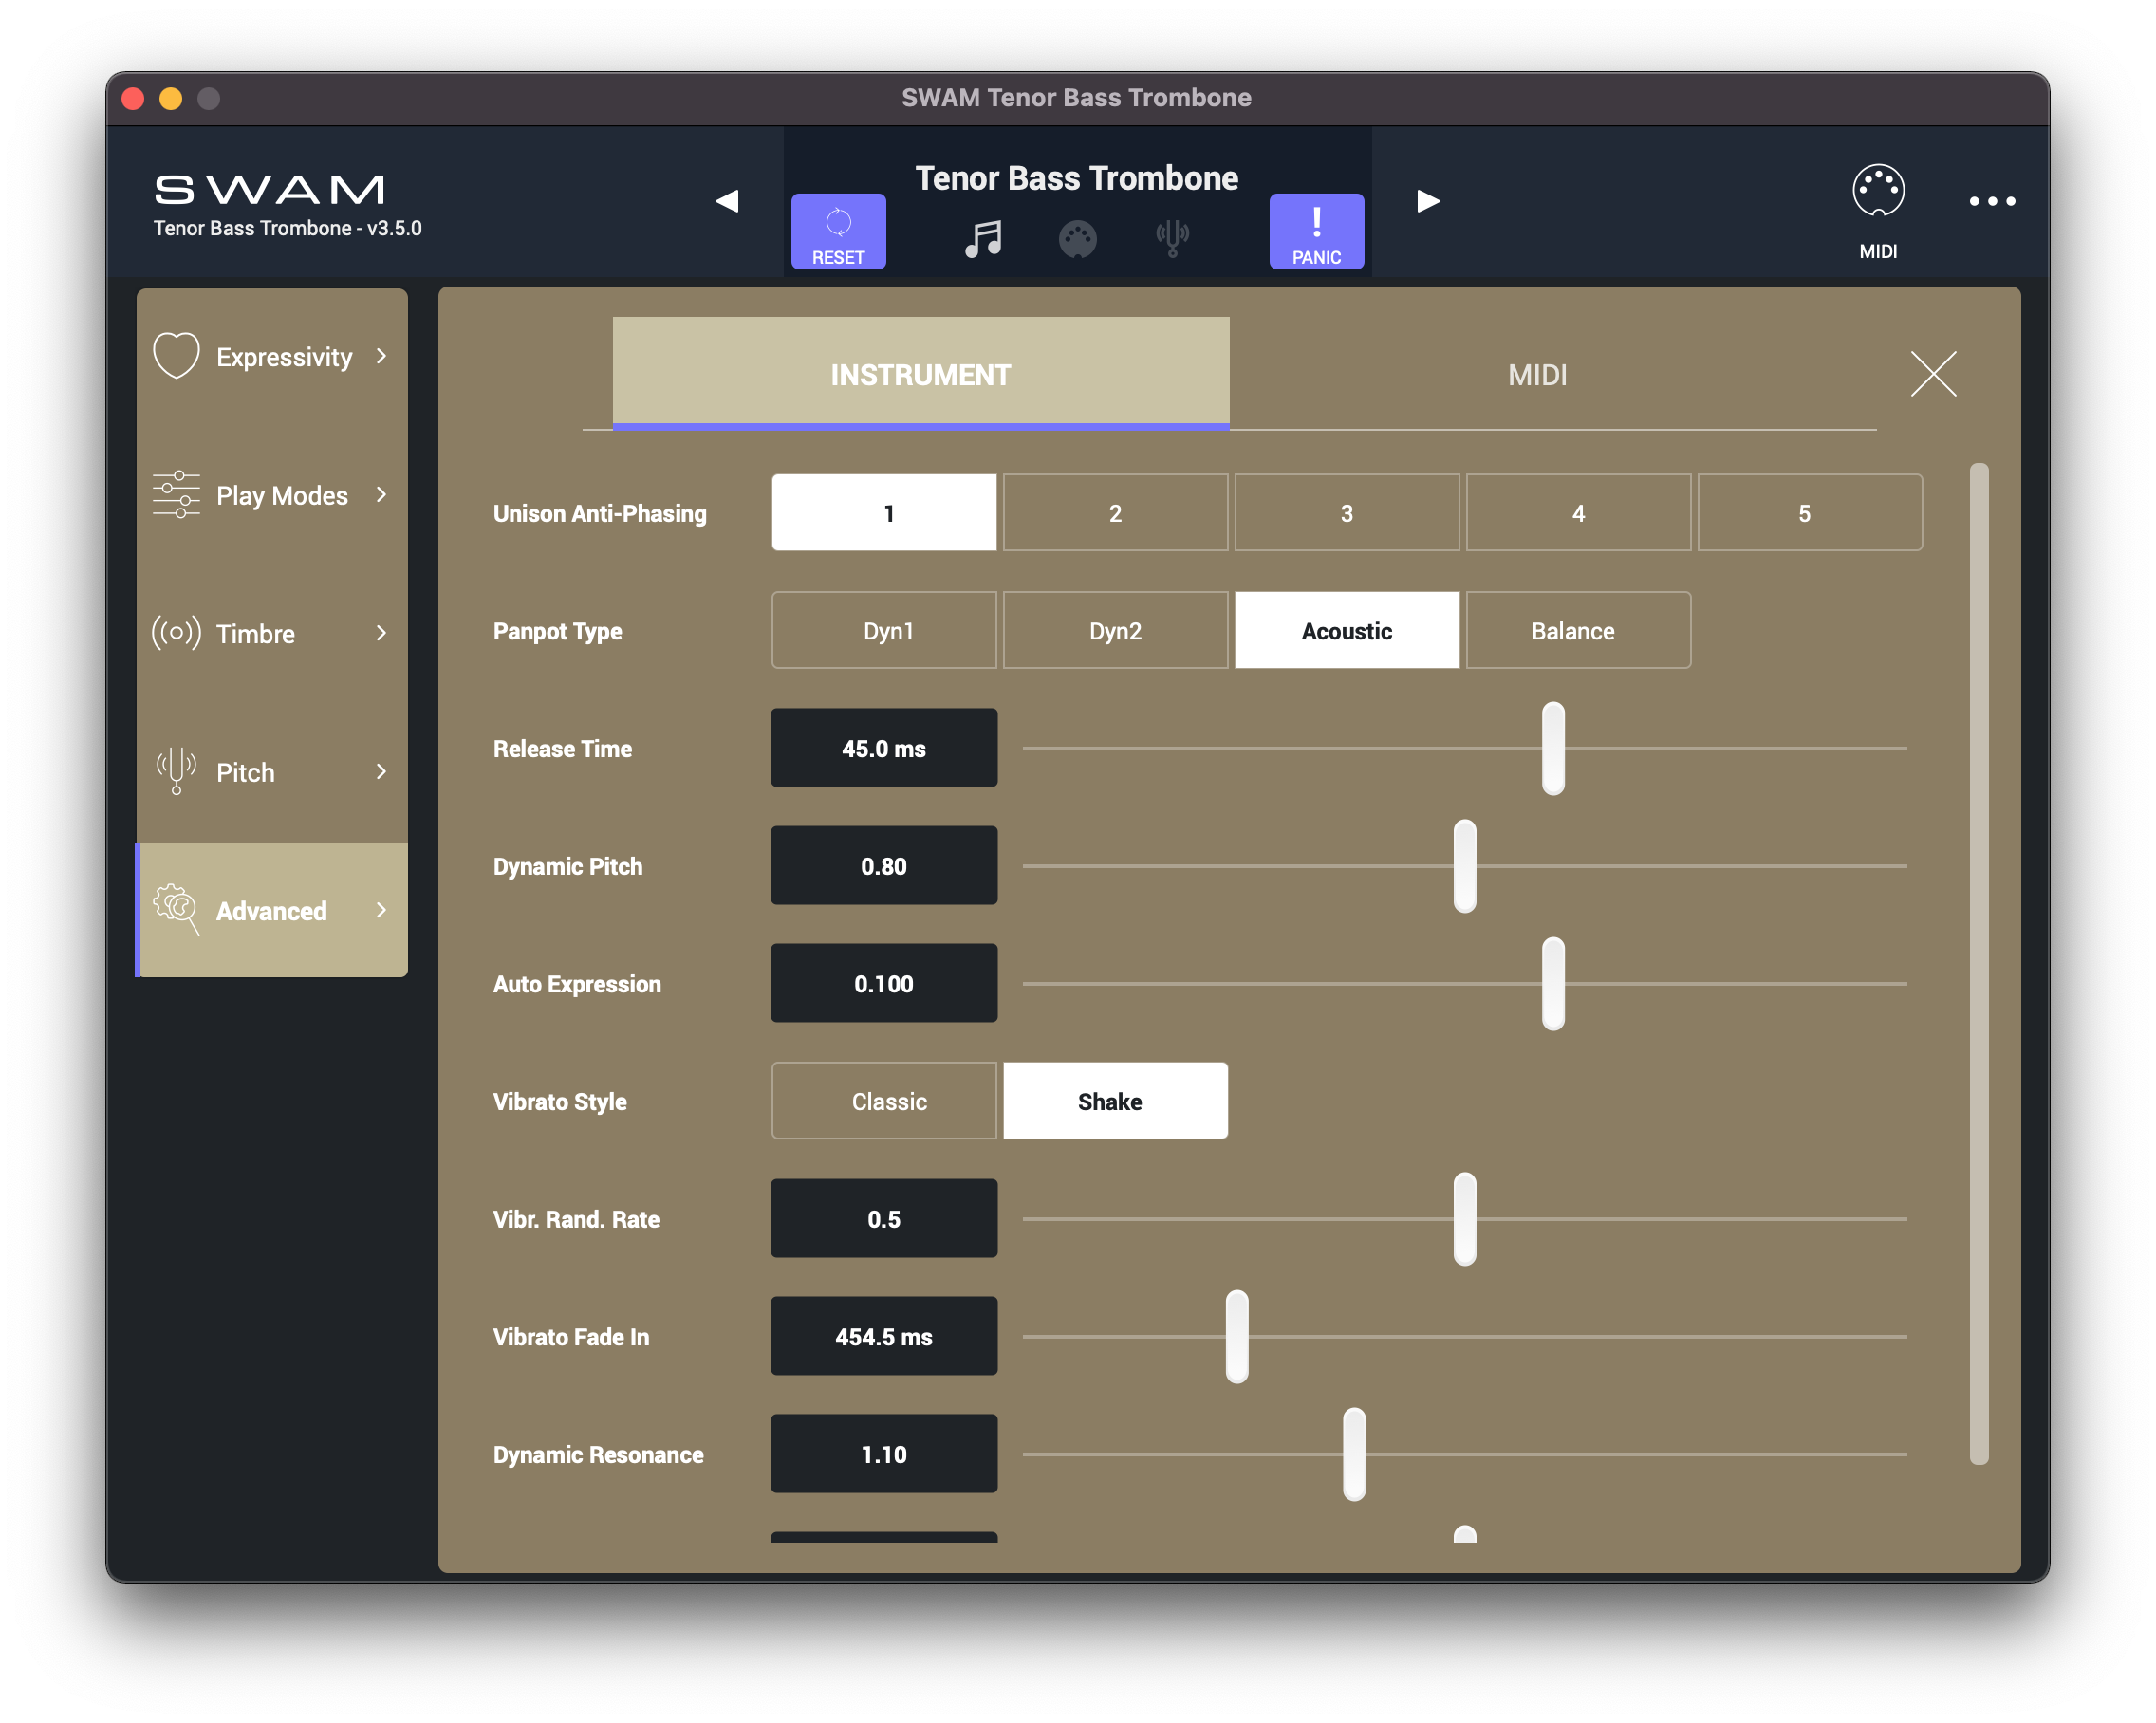The image size is (2156, 1723).
Task: Click the SWAM logo
Action: [270, 189]
